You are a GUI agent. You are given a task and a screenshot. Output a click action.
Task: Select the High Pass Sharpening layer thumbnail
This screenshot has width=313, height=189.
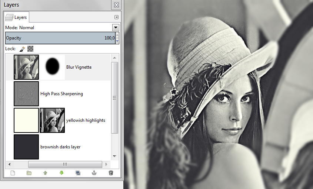pyautogui.click(x=26, y=94)
